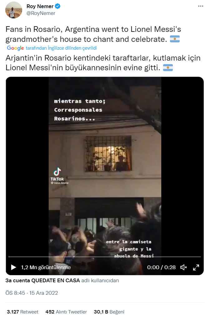This screenshot has height=316, width=209.
Task: Open the three-dot more options menu
Action: pyautogui.click(x=201, y=6)
